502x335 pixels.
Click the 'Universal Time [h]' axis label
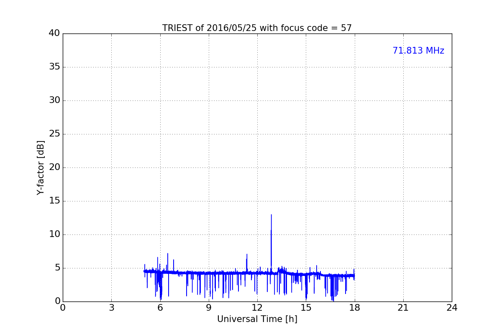(257, 319)
